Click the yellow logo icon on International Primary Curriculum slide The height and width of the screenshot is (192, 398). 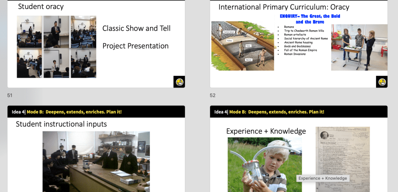click(x=382, y=82)
